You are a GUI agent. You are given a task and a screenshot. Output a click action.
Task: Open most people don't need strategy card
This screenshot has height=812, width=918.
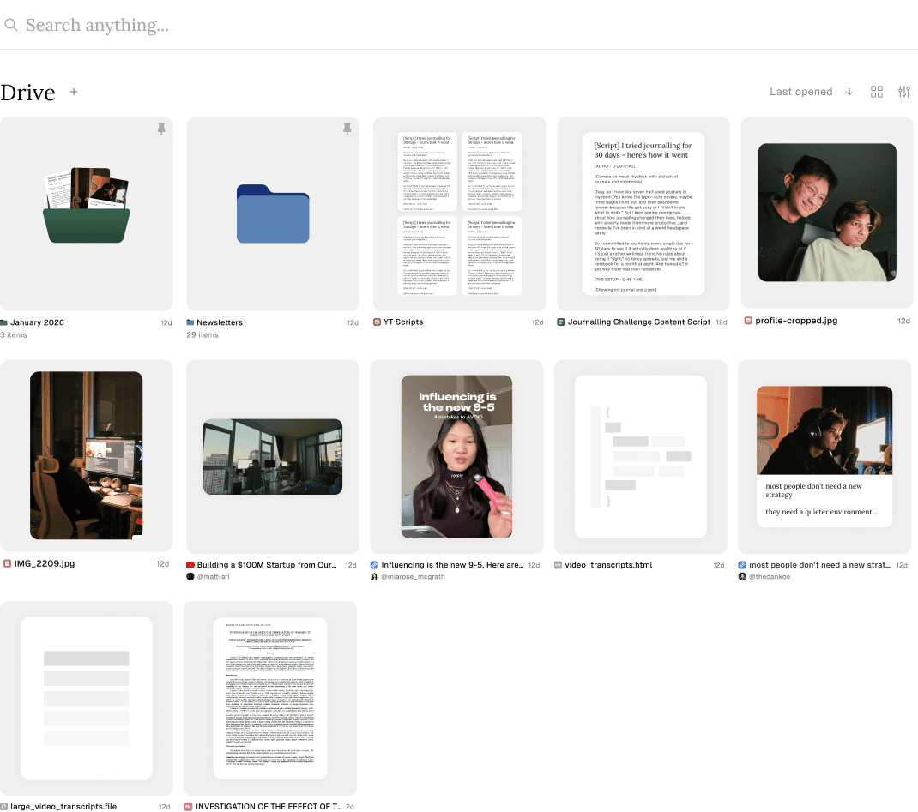pos(824,456)
